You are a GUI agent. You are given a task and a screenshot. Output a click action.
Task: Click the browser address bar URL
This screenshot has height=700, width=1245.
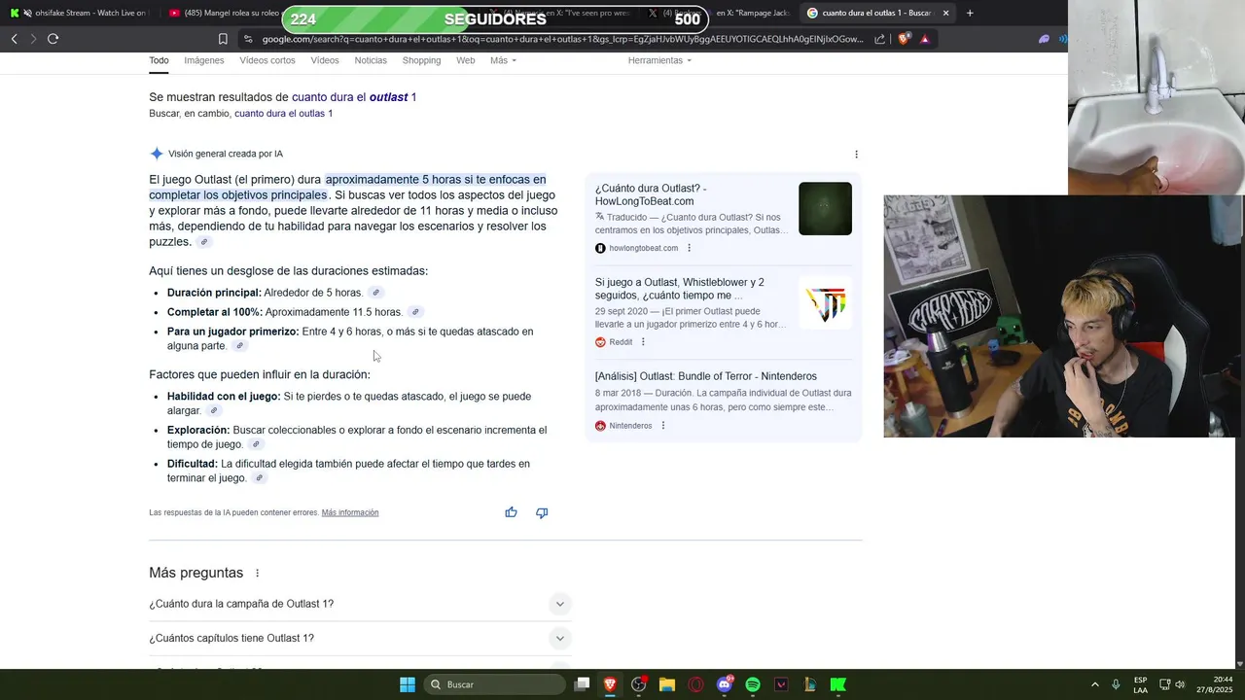[x=562, y=39]
